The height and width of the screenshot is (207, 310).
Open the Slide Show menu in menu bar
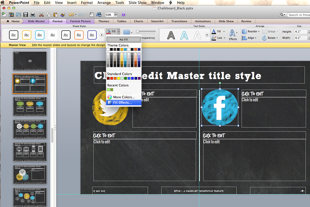click(x=138, y=3)
